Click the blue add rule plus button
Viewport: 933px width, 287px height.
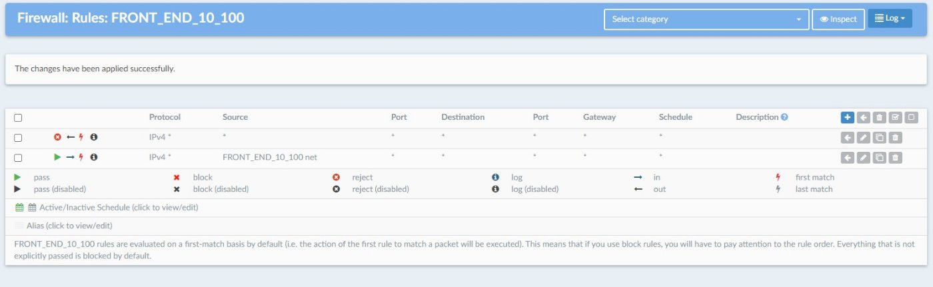tap(847, 117)
